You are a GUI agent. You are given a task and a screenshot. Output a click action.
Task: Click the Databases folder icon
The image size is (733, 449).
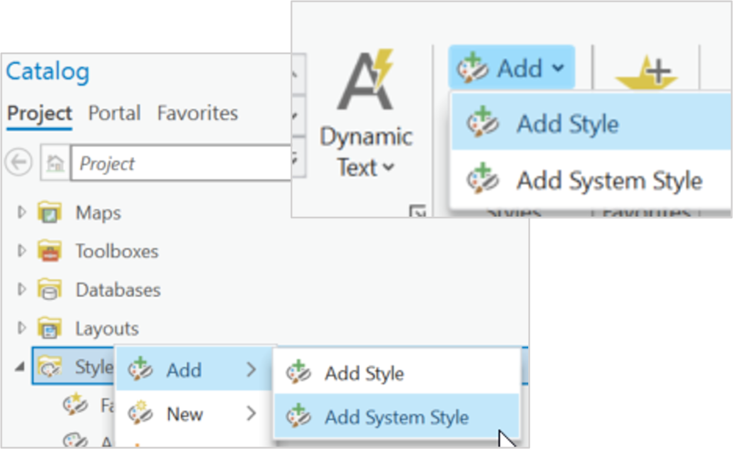tap(49, 290)
